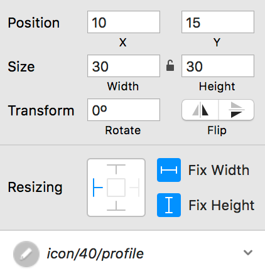The image size is (265, 276).
Task: Click the symbol edit pencil icon
Action: point(26,254)
